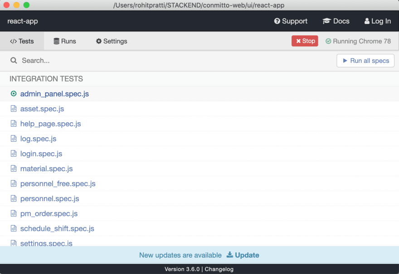This screenshot has height=274, width=399.
Task: Click the Version 3.6.0 text in the footer
Action: point(182,269)
